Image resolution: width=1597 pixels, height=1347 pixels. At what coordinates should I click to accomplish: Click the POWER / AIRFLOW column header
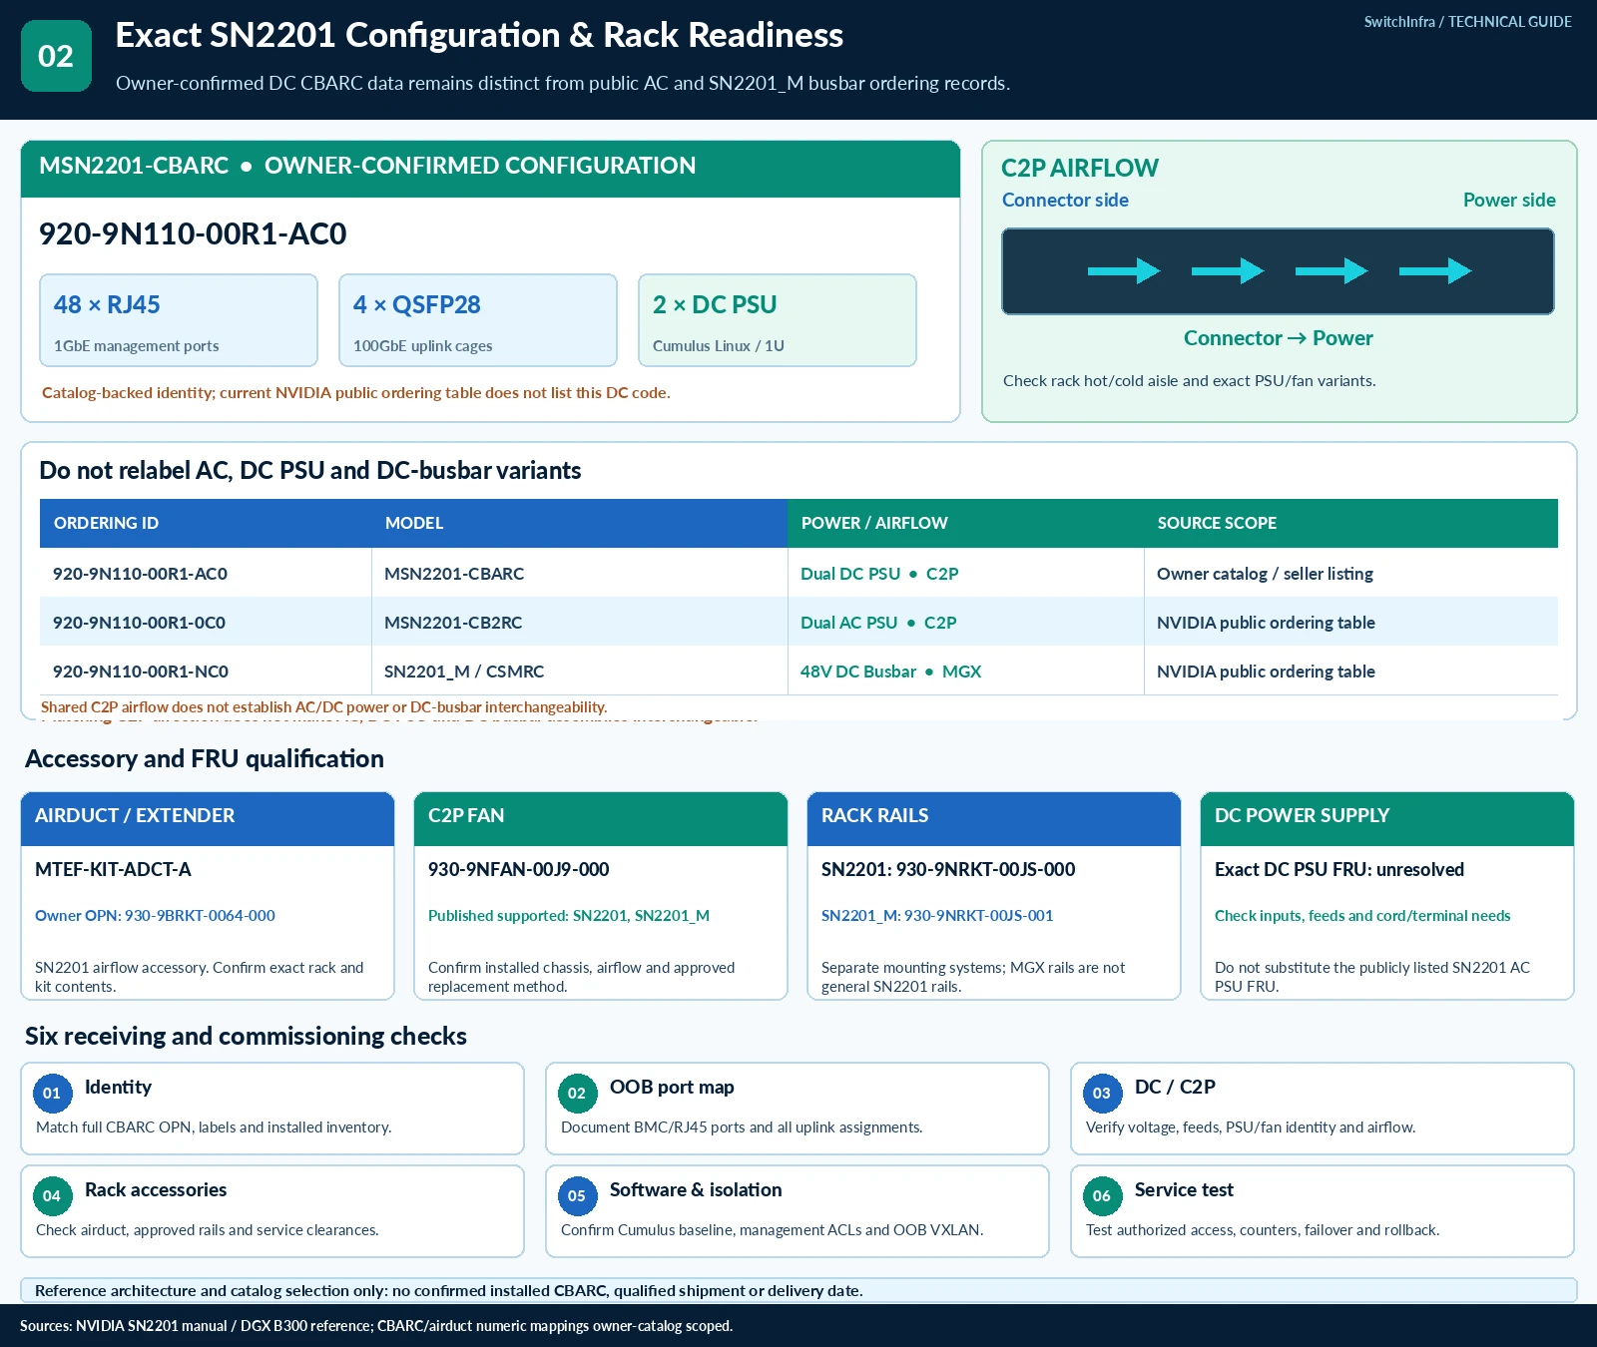(965, 523)
